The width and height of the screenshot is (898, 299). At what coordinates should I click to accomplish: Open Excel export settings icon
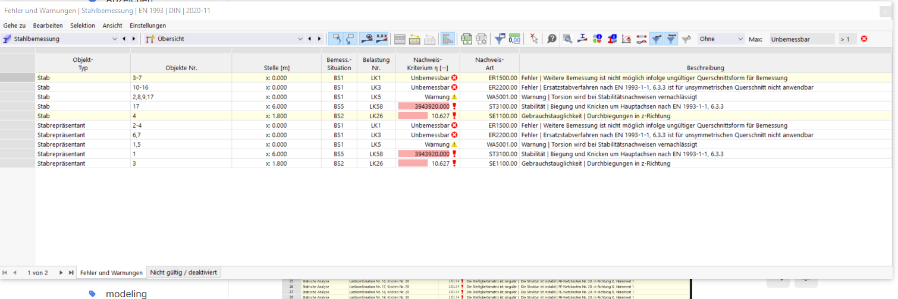click(x=481, y=39)
